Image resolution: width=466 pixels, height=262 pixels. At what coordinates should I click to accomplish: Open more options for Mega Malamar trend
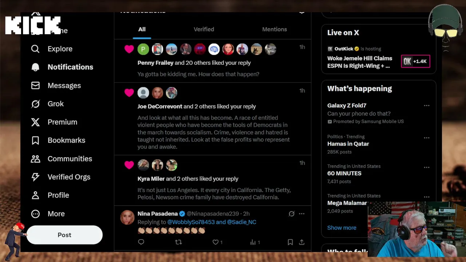427,197
